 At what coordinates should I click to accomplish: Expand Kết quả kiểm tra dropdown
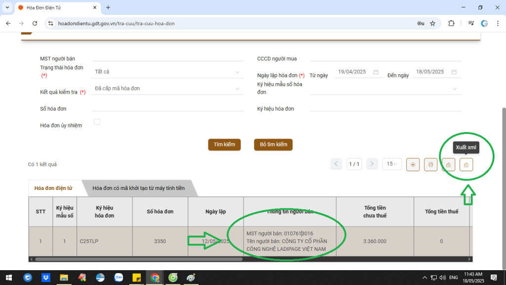click(x=167, y=89)
